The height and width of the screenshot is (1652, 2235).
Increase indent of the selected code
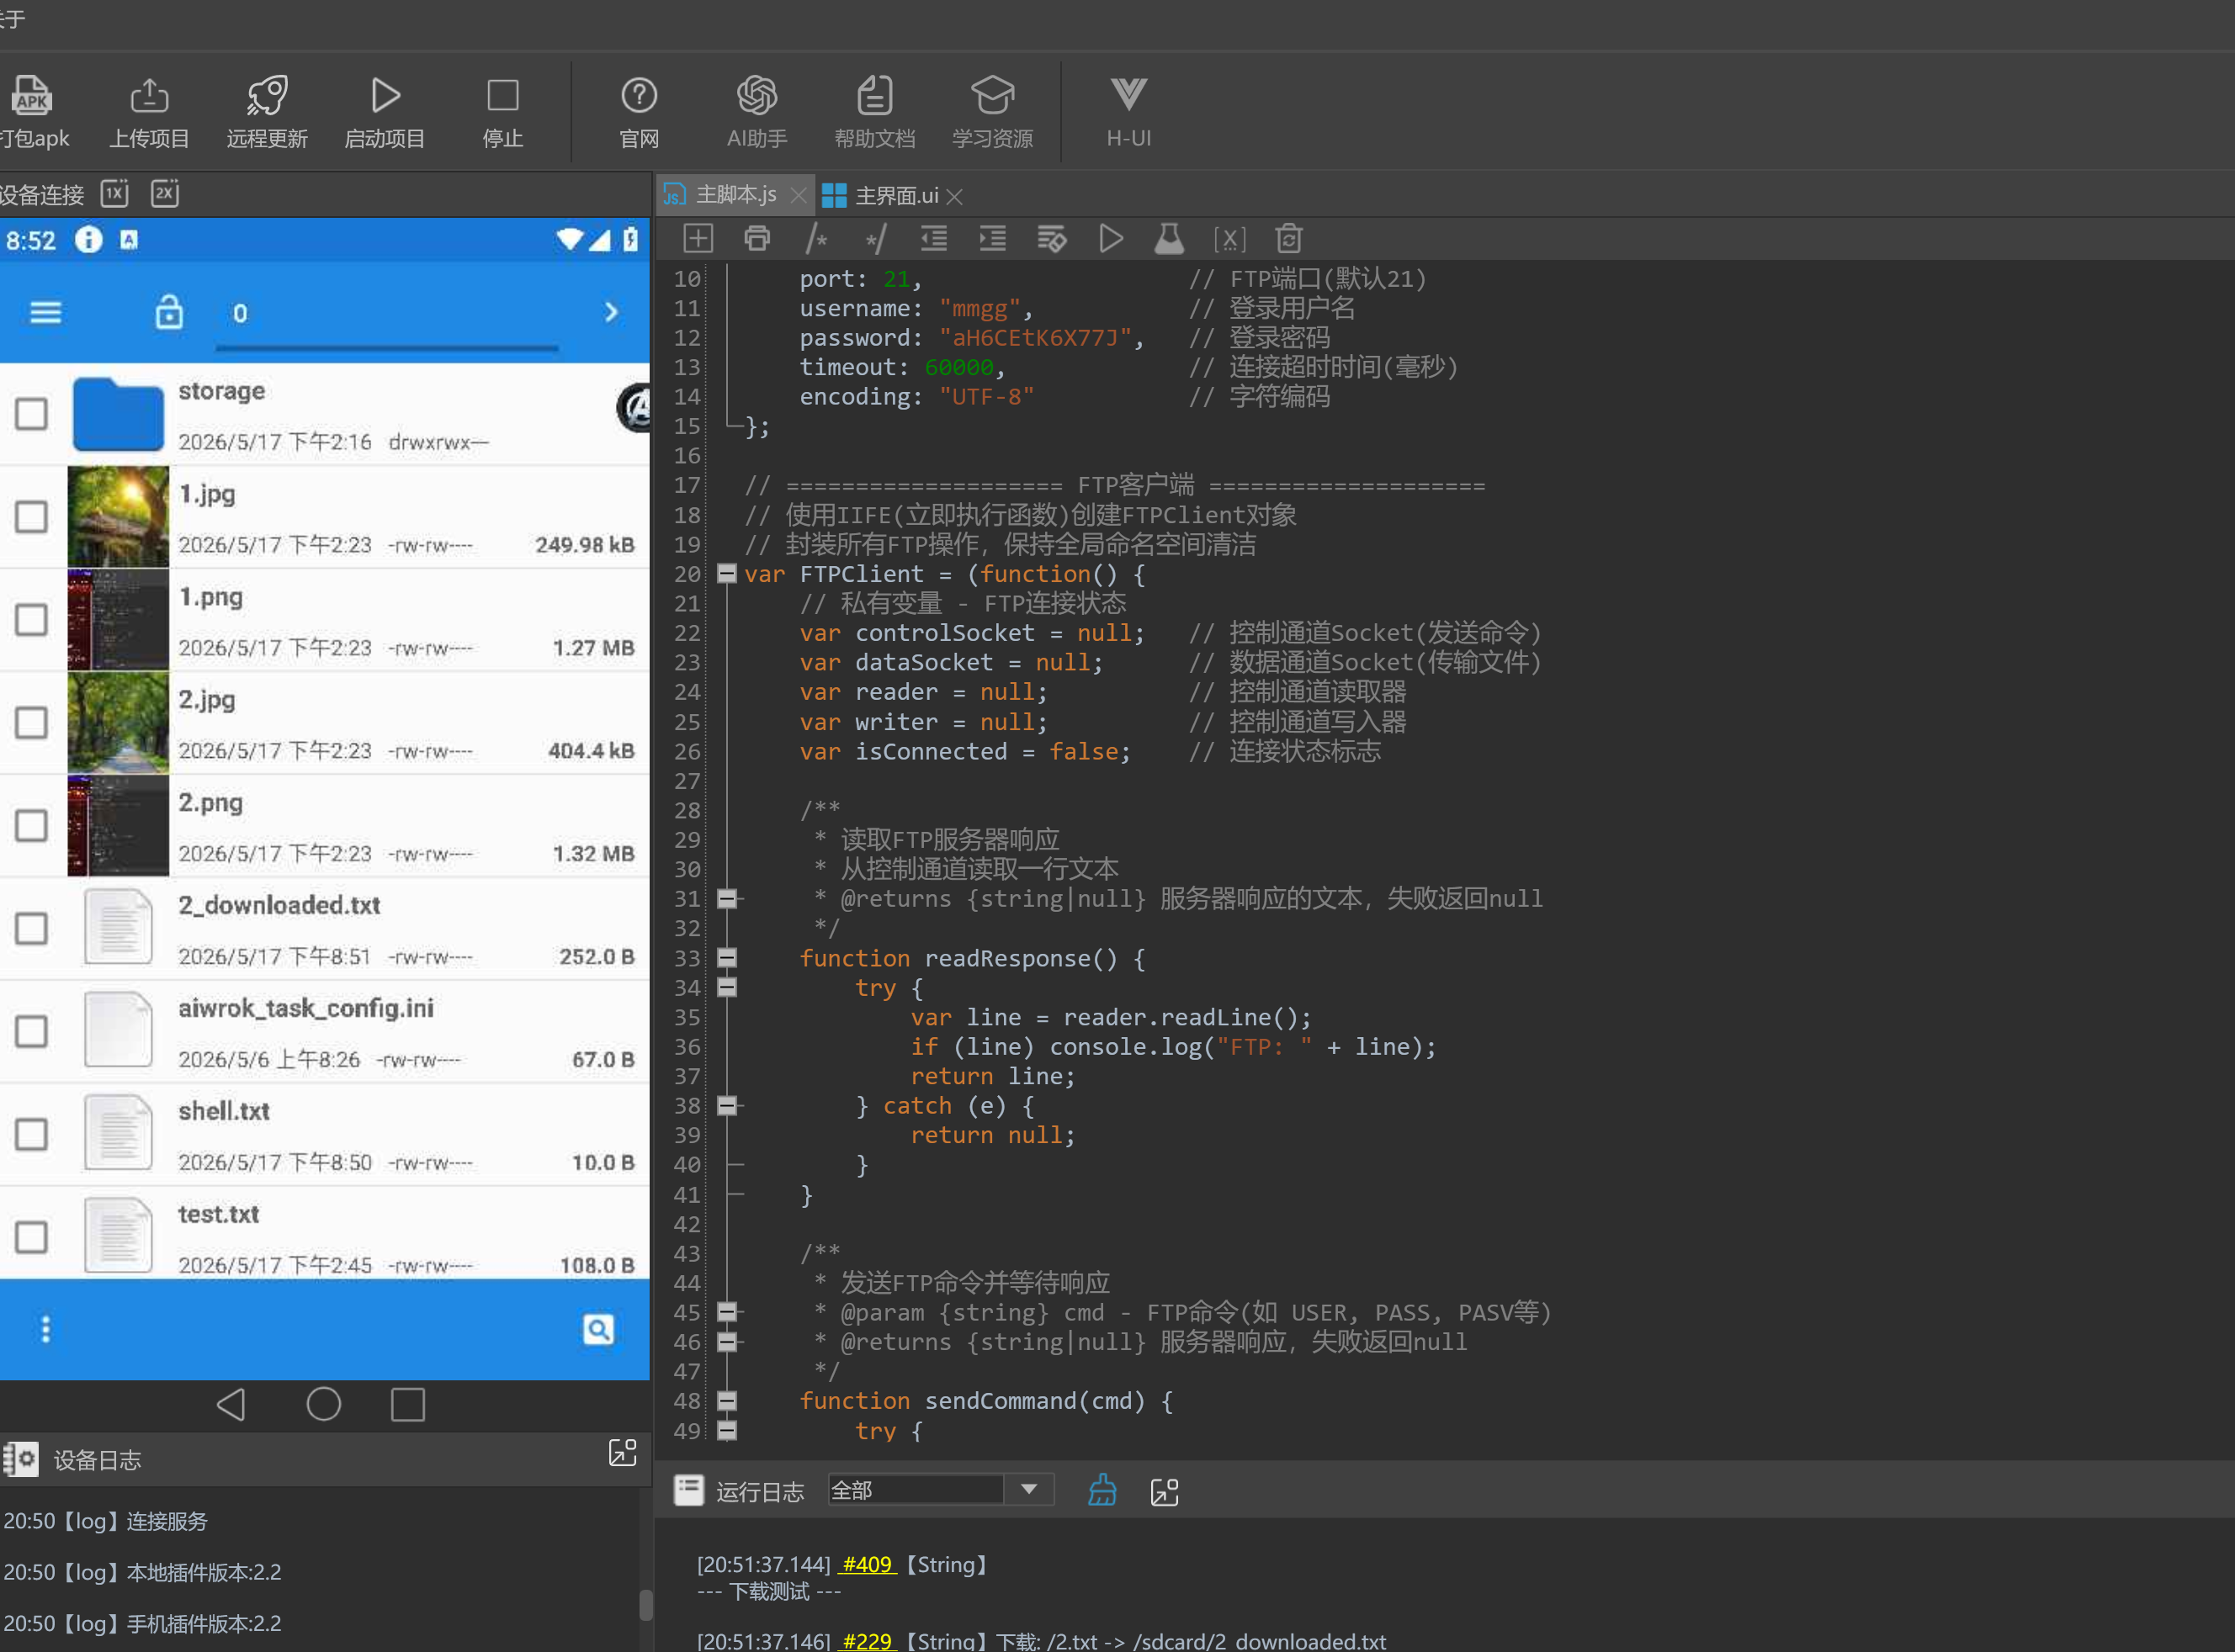[992, 239]
